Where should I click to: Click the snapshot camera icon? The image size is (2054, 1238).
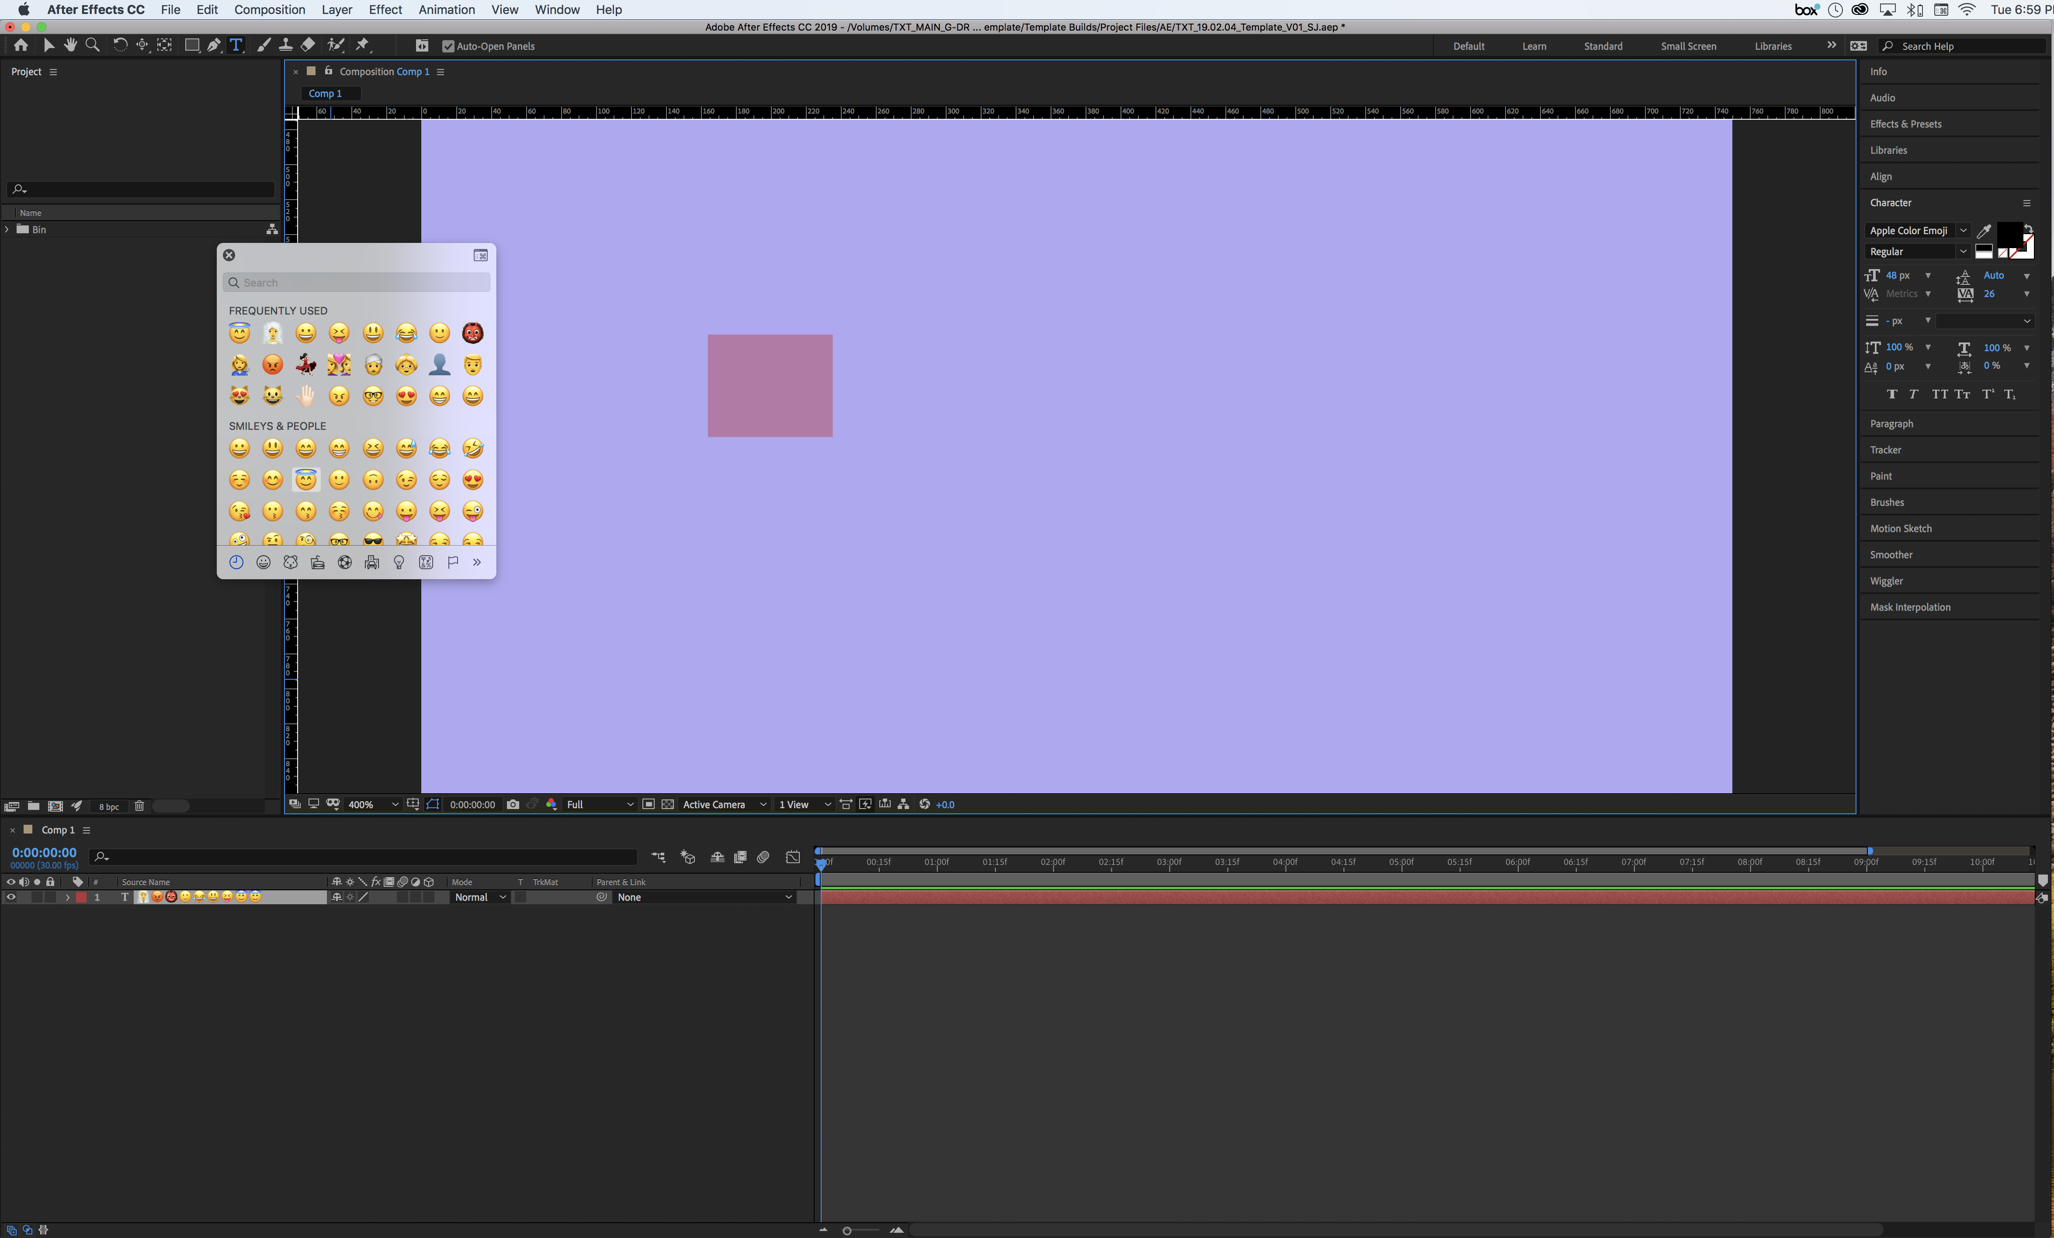(513, 804)
